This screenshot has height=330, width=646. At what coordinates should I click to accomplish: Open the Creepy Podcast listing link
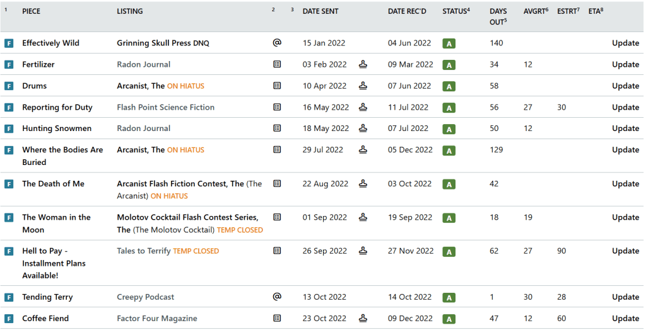(145, 297)
